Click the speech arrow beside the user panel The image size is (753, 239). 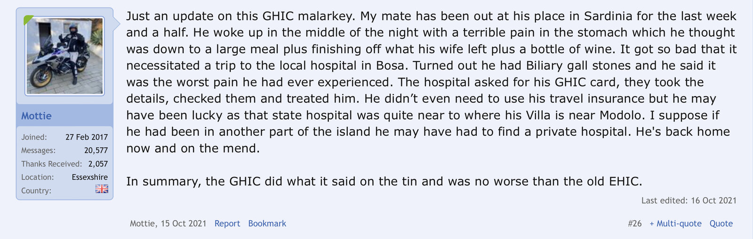coord(117,23)
